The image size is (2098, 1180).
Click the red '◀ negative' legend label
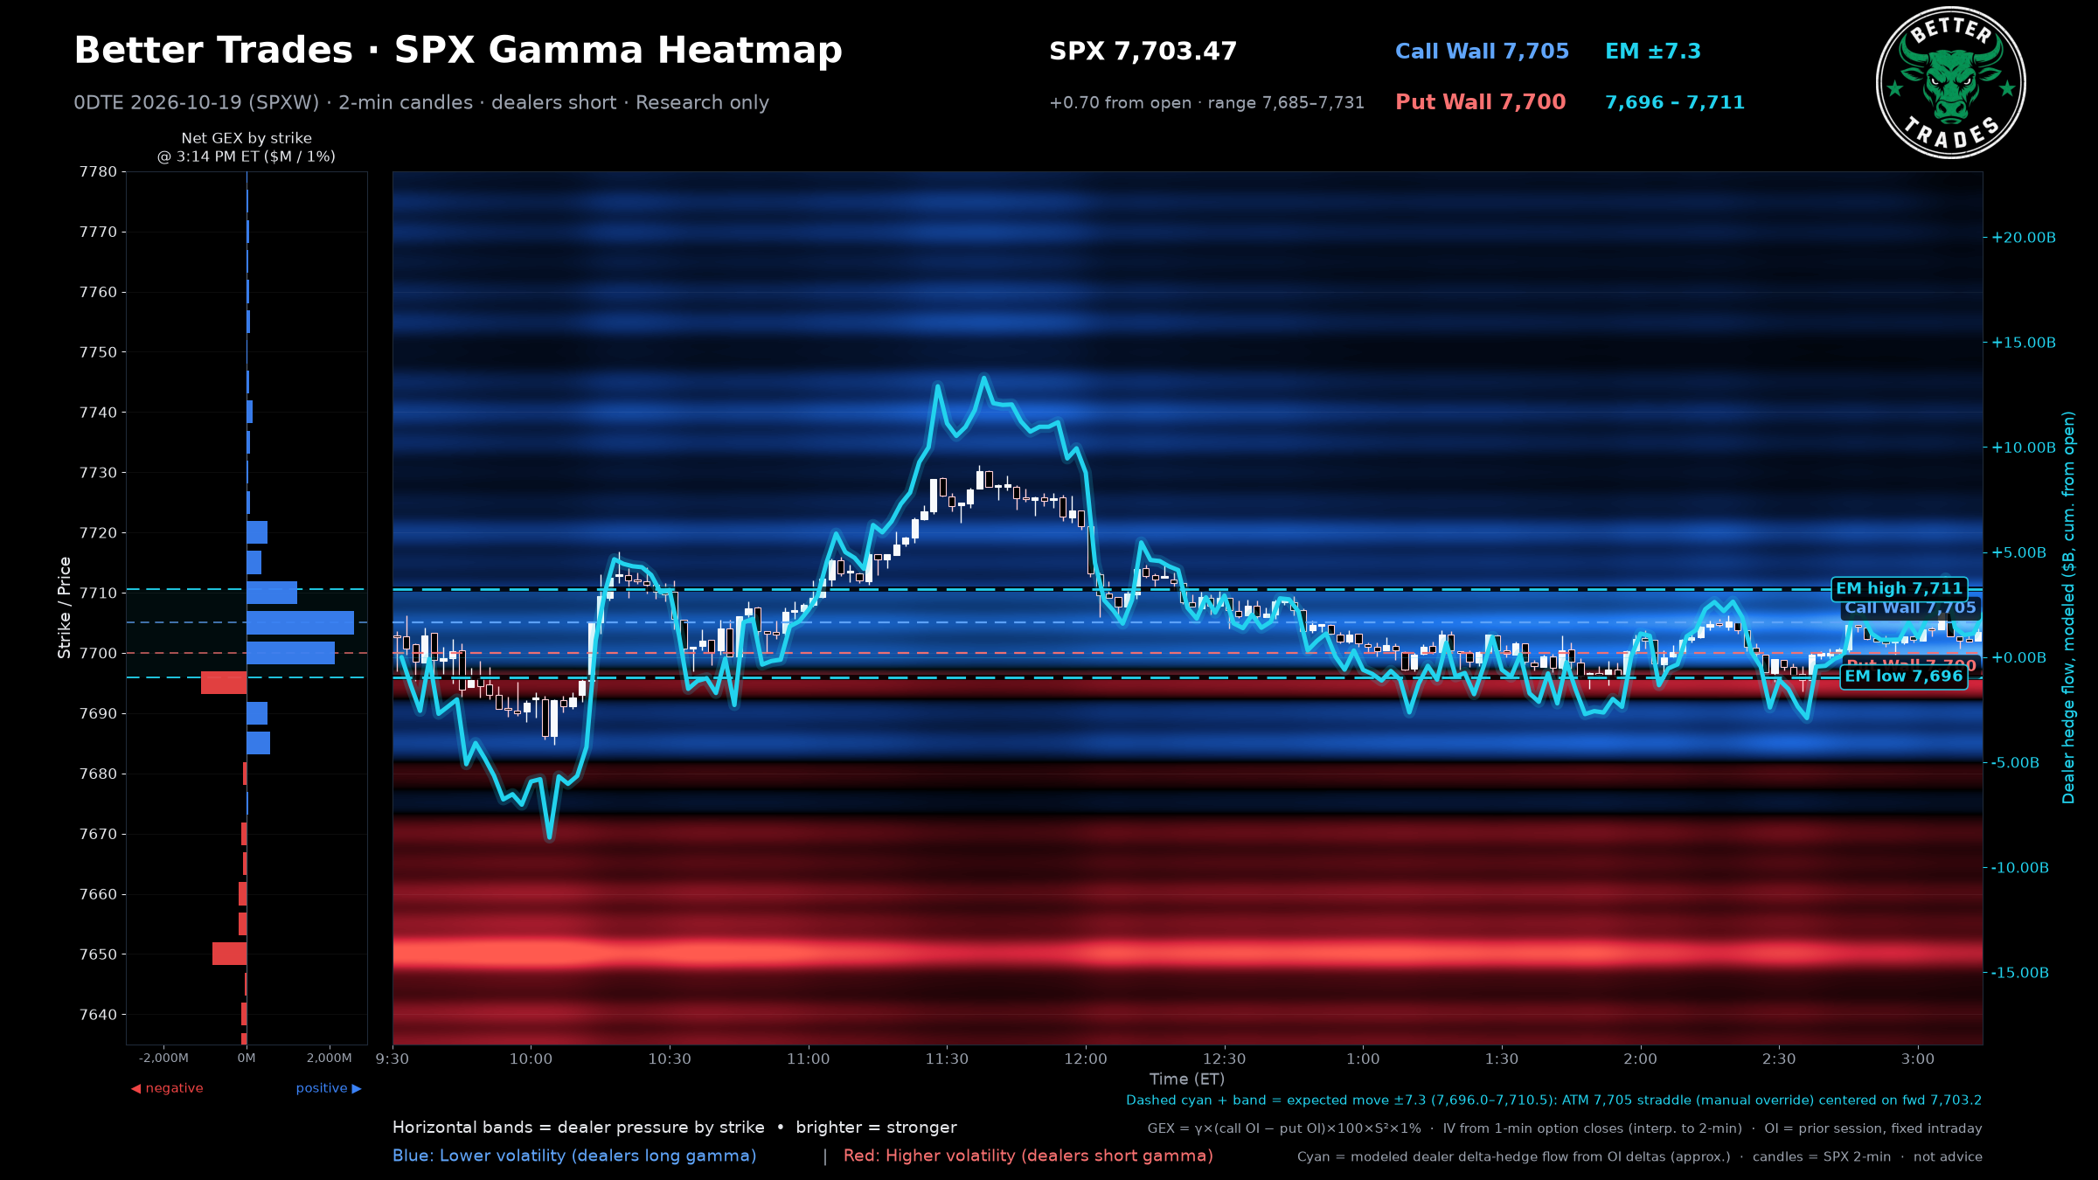coord(167,1088)
